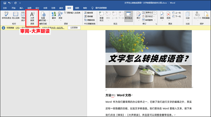Click the Reject (拒绝) change icon
Viewport: 211px width, 117px height.
point(169,16)
